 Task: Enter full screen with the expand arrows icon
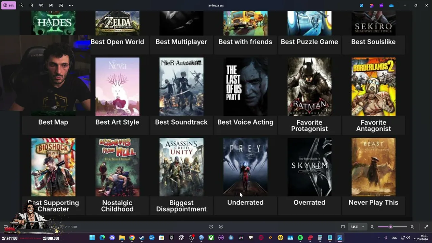[x=426, y=227]
